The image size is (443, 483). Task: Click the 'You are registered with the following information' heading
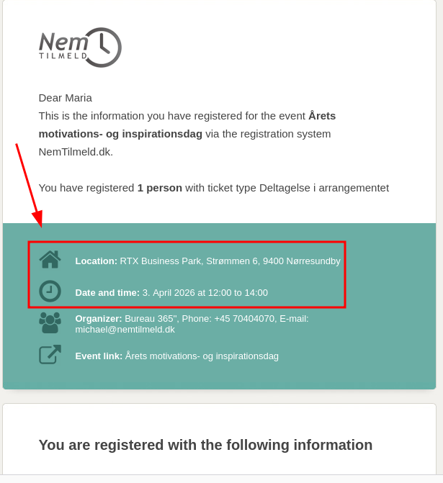205,445
